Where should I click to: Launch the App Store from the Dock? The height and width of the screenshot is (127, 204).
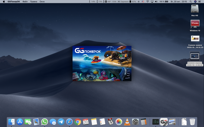point(20,122)
